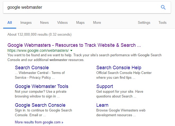
Task: Open the search Settings menu
Action: click(x=144, y=22)
